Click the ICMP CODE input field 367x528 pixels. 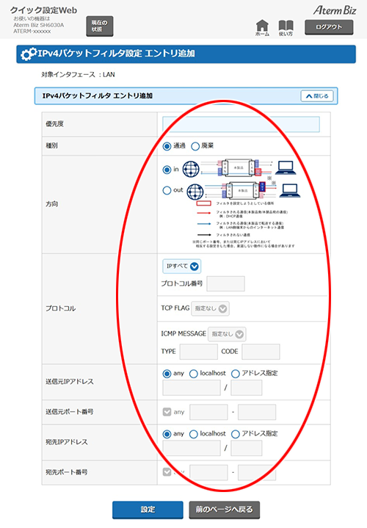(x=261, y=352)
